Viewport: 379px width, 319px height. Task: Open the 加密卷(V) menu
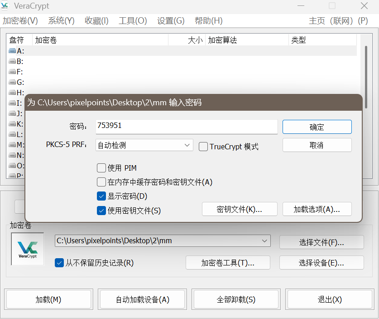point(20,21)
